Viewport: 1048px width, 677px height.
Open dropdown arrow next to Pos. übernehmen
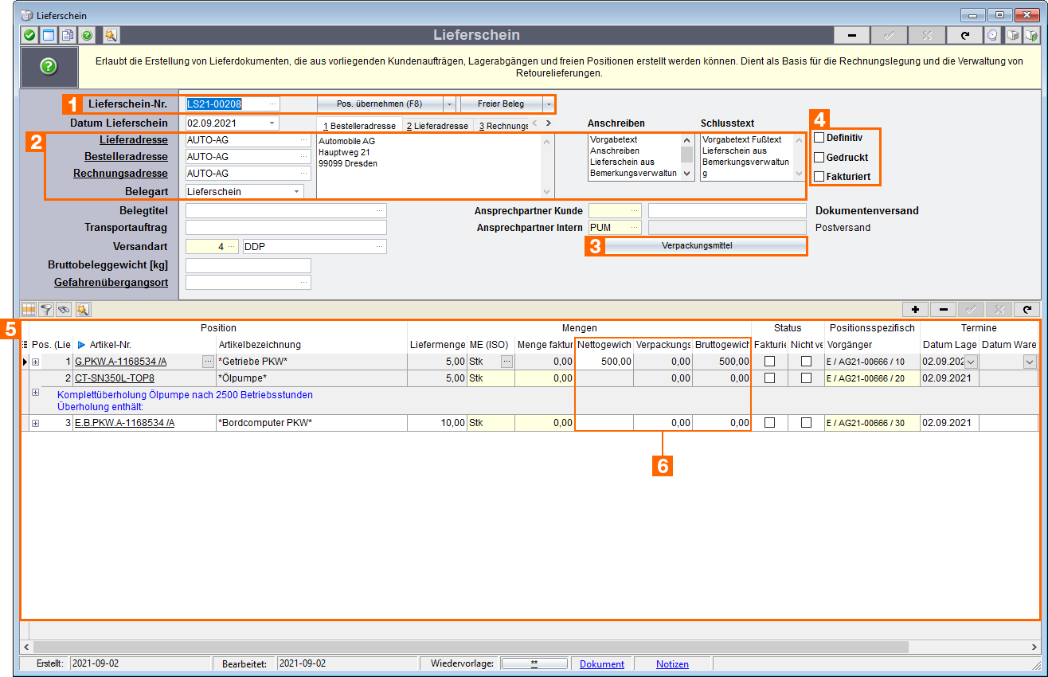coord(449,104)
